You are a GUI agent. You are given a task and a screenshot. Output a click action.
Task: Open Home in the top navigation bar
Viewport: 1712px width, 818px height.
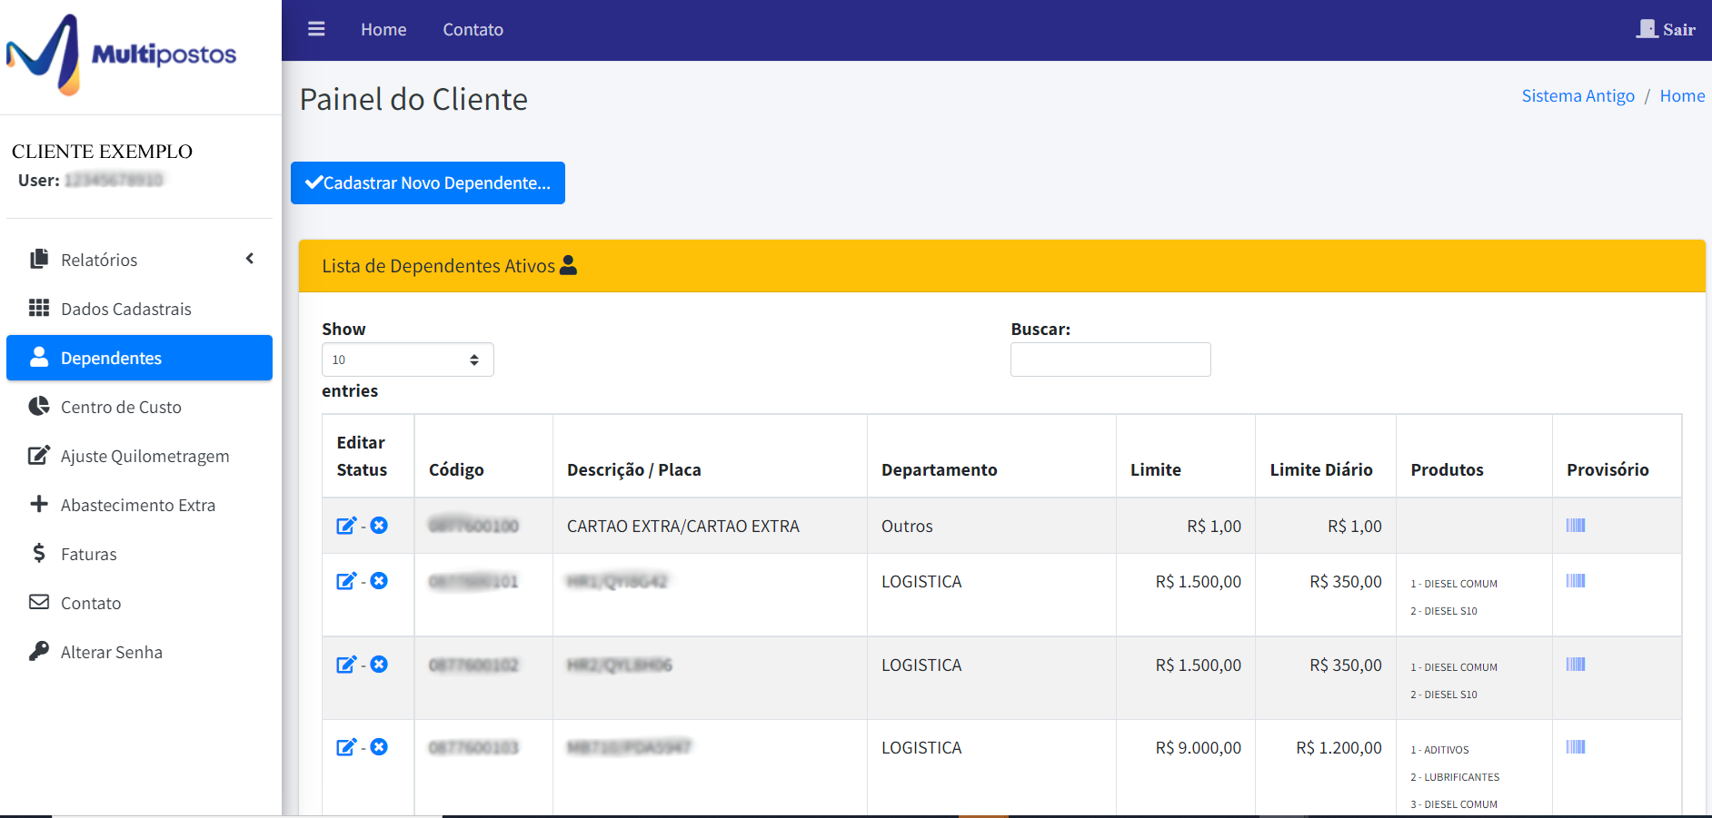point(383,30)
